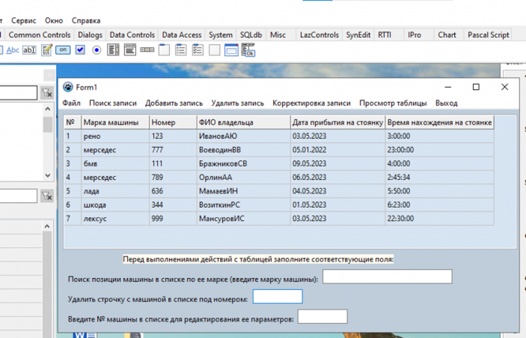Screen dimensions: 526x338
Task: Select the TRadioGroup component icon
Action: click(x=180, y=51)
